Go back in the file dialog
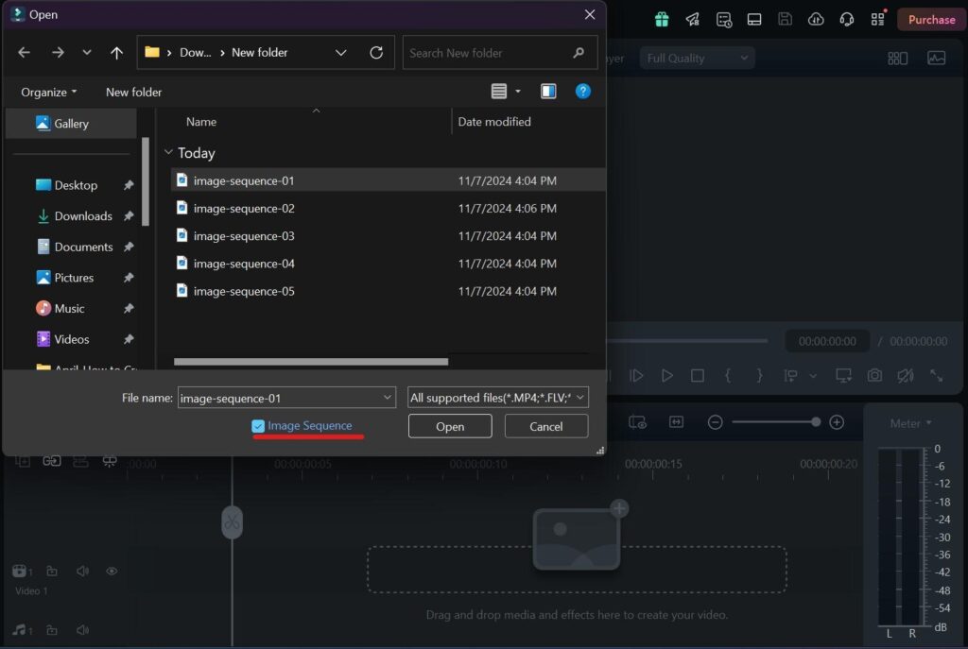968x649 pixels. pyautogui.click(x=24, y=53)
